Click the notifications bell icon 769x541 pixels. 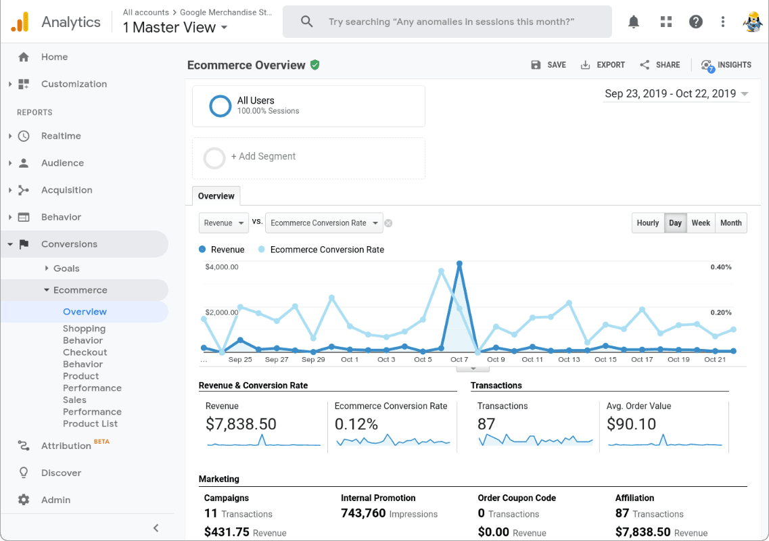point(634,22)
